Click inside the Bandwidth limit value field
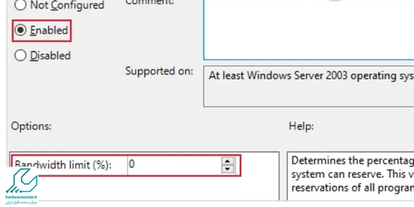The width and height of the screenshot is (414, 207). [174, 165]
